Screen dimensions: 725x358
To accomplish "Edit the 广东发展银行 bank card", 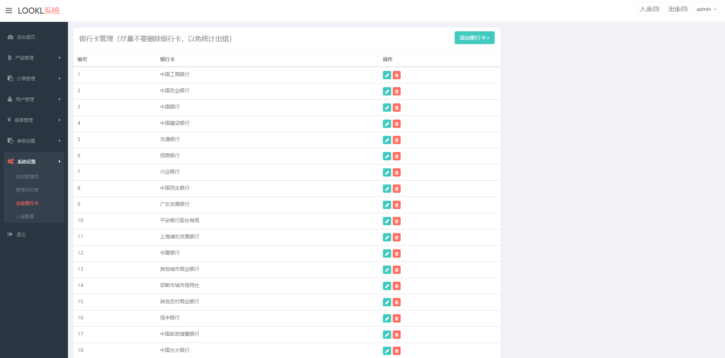I will pos(387,205).
